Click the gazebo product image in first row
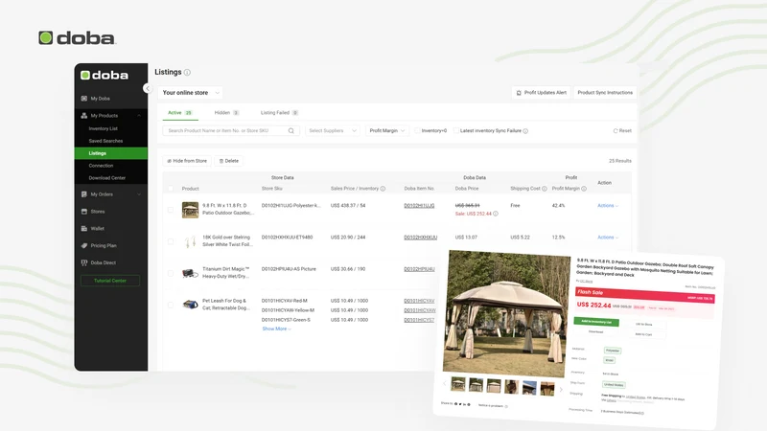767x431 pixels. (x=190, y=210)
